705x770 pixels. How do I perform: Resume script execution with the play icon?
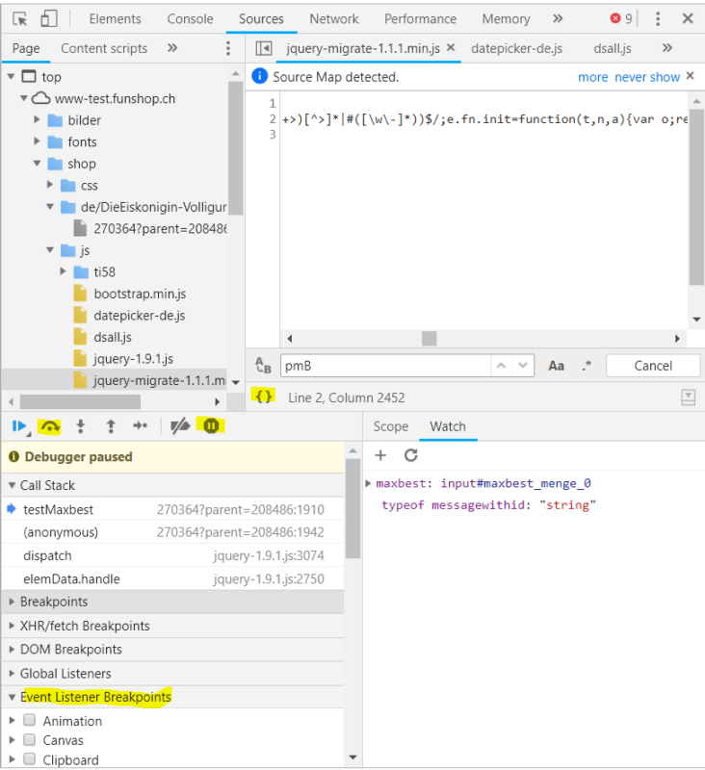tap(19, 425)
